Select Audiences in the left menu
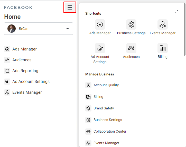This screenshot has width=186, height=147. click(x=22, y=60)
